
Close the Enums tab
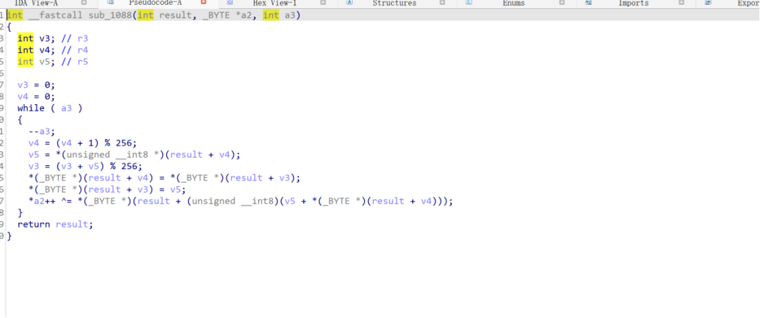coord(562,3)
